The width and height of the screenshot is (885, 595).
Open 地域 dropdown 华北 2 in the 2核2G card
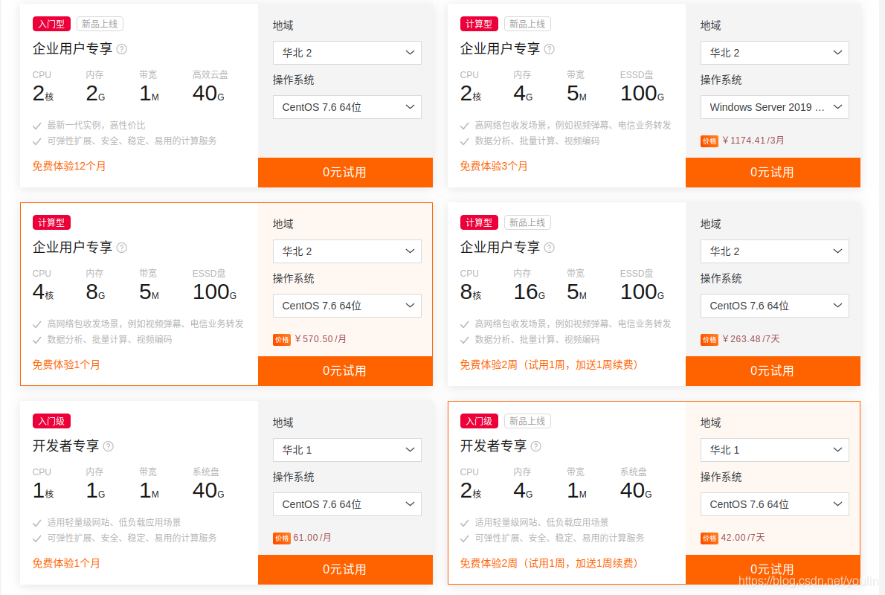point(347,53)
